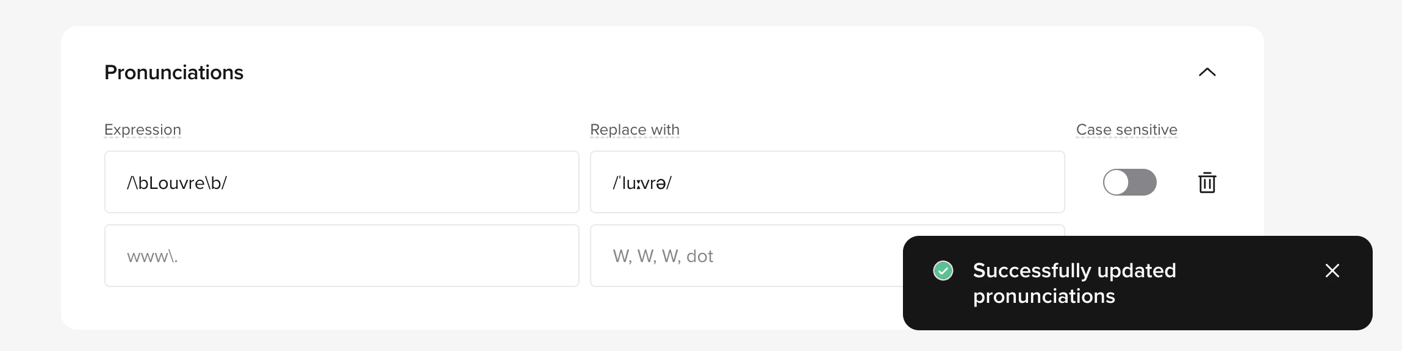Close the 'Successfully updated pronunciations' toast
The height and width of the screenshot is (351, 1402).
click(x=1332, y=271)
